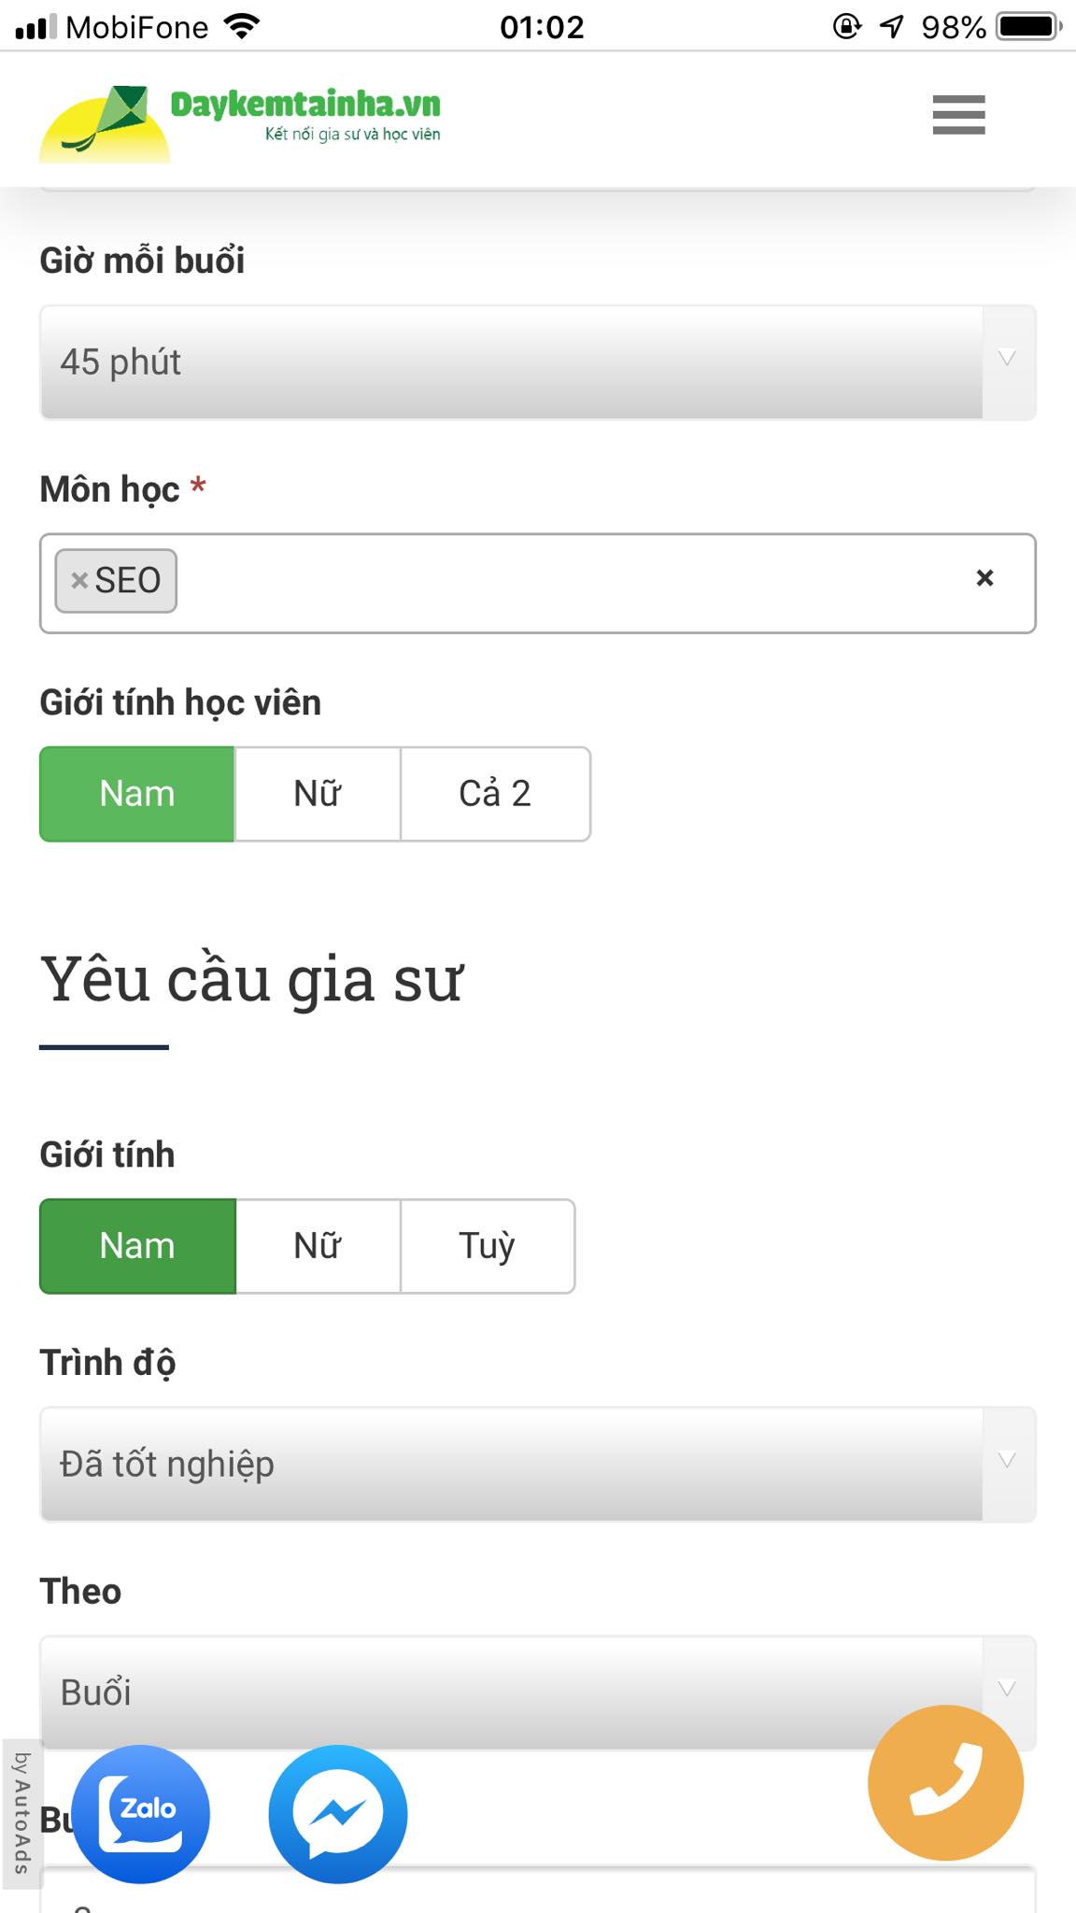The height and width of the screenshot is (1913, 1076).
Task: Expand the Trình độ dropdown
Action: pos(538,1463)
